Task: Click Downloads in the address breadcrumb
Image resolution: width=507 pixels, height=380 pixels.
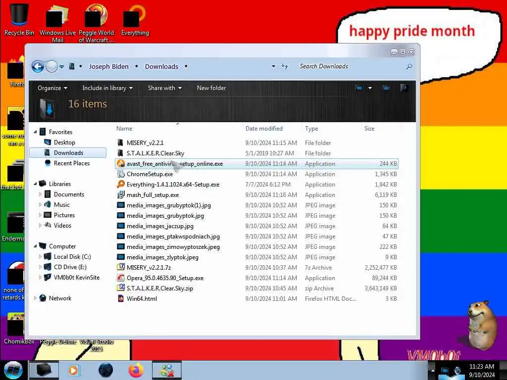Action: (x=162, y=67)
